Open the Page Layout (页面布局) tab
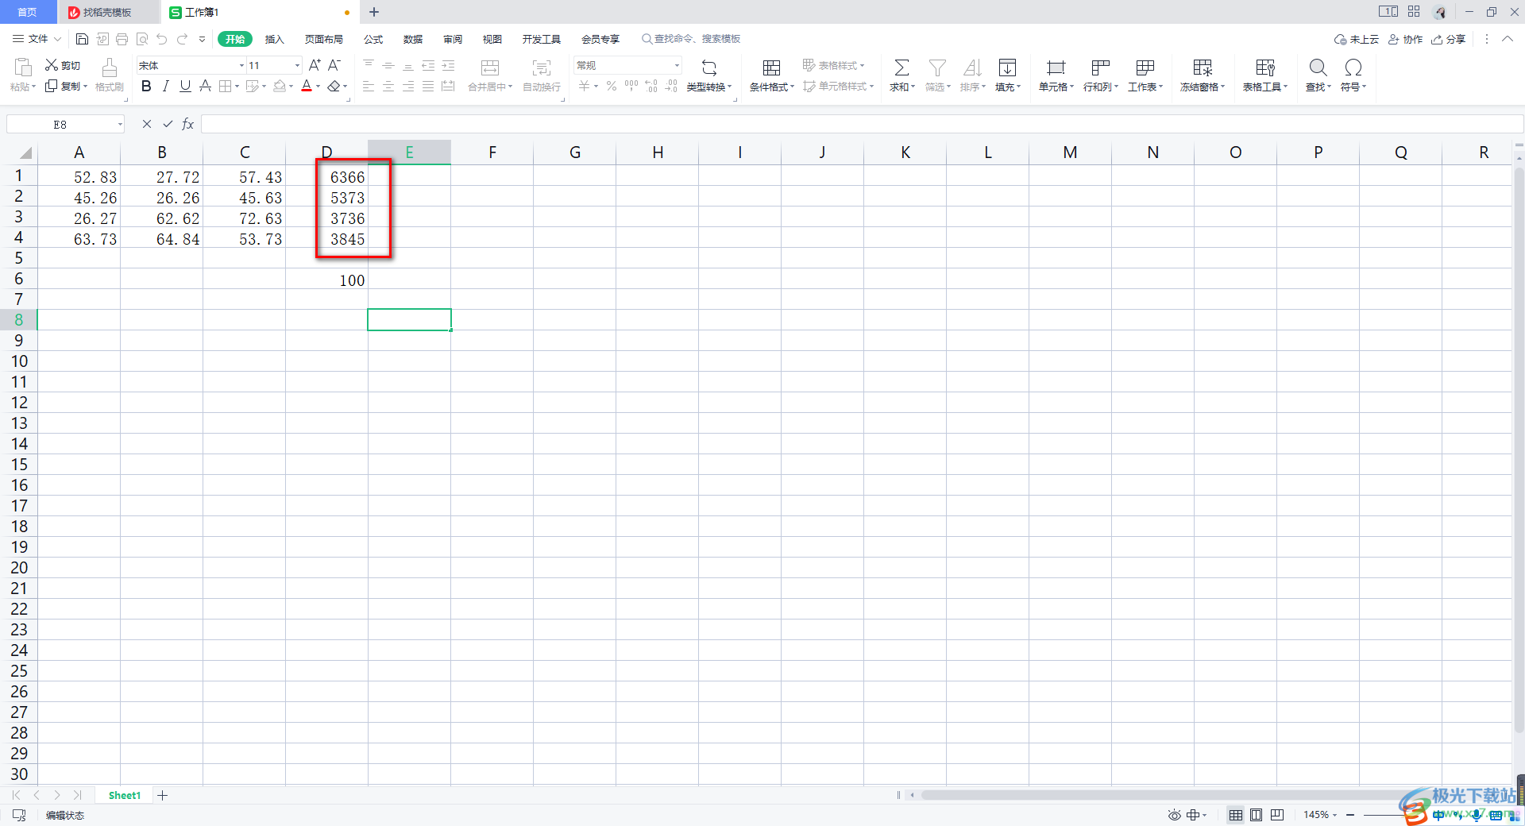The image size is (1525, 826). (324, 39)
